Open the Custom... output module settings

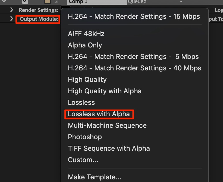click(83, 160)
